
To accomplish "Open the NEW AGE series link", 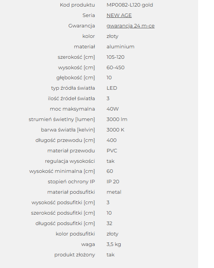I will (x=119, y=15).
